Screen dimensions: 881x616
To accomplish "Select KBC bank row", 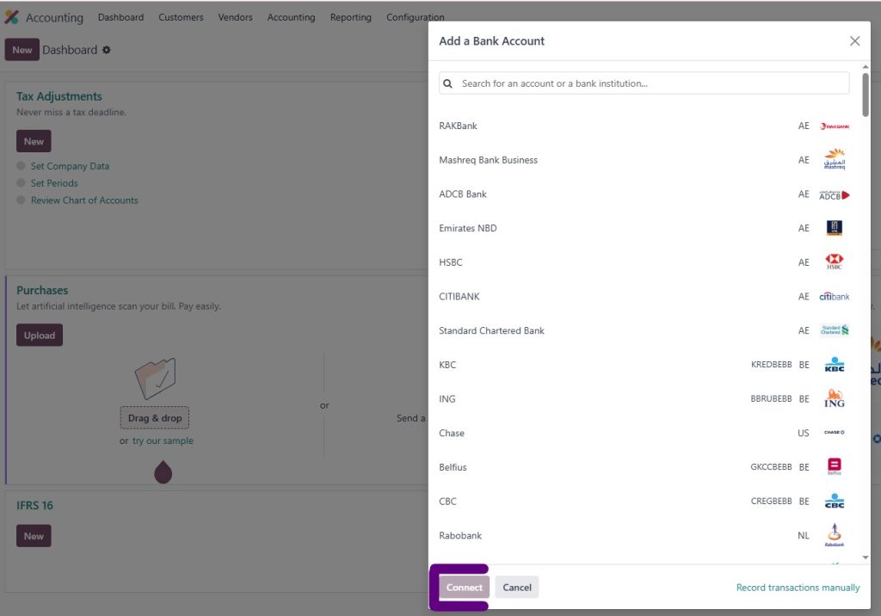I will (x=644, y=365).
